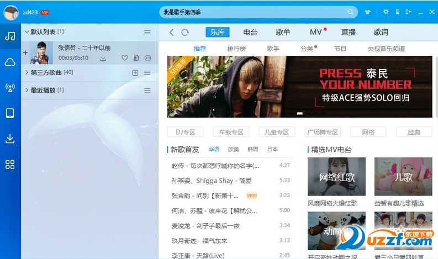Viewport: 438px width, 259px height.
Task: Open the 儿童专区 zone
Action: [x=277, y=132]
